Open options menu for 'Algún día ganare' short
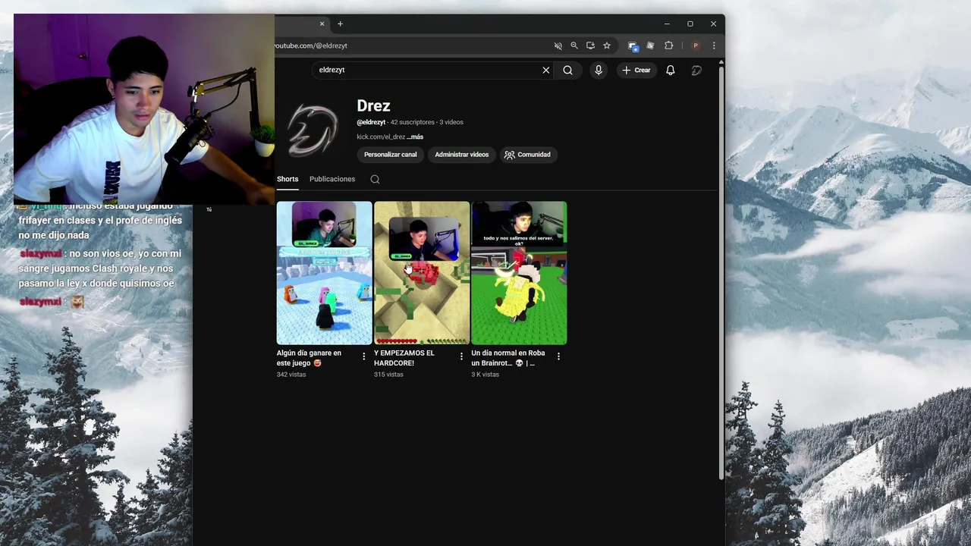The image size is (971, 546). pos(364,356)
